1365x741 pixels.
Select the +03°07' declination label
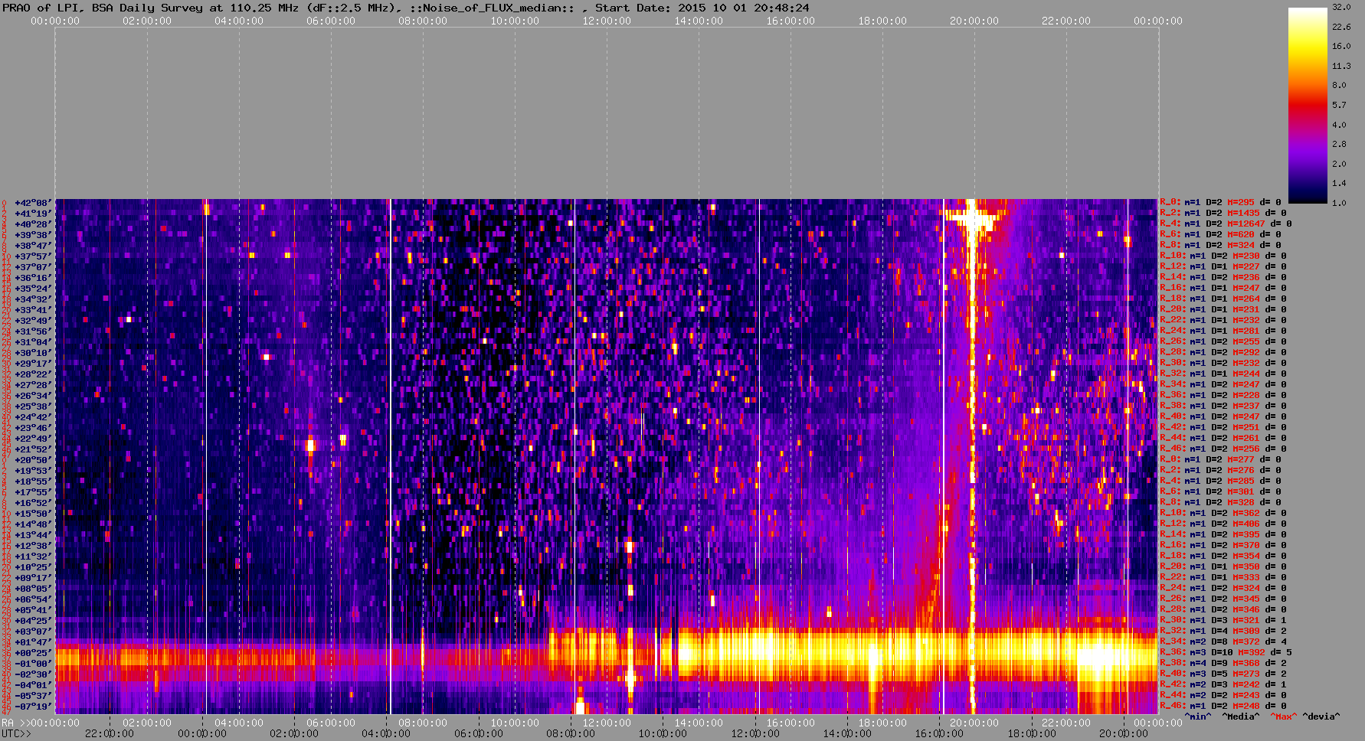(34, 632)
